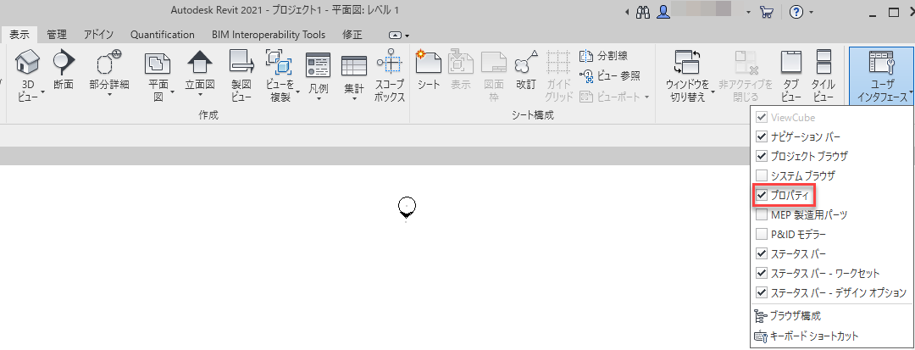915x350 pixels.
Task: Toggle ステータス バー - デザイン オプション checkbox
Action: point(761,292)
